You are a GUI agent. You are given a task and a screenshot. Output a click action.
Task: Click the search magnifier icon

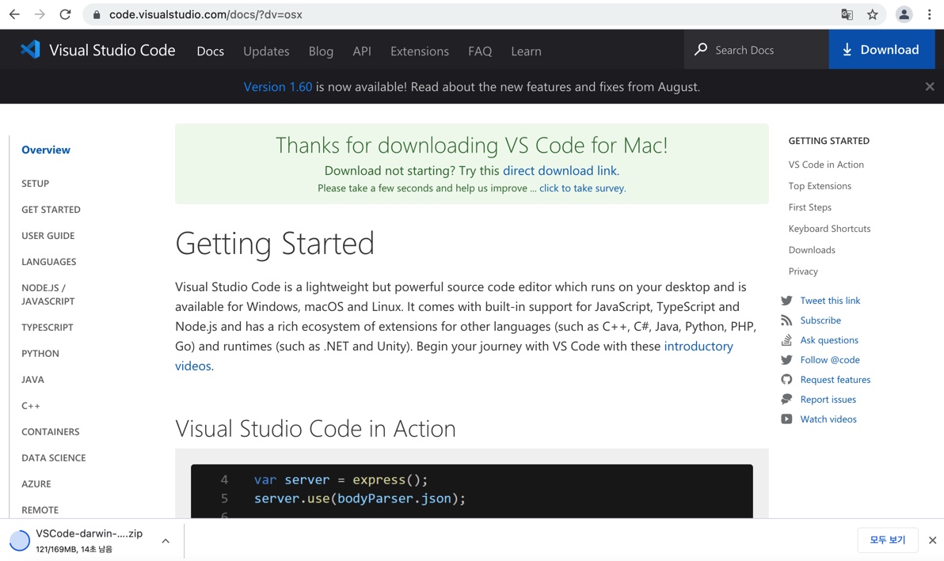[x=700, y=49]
